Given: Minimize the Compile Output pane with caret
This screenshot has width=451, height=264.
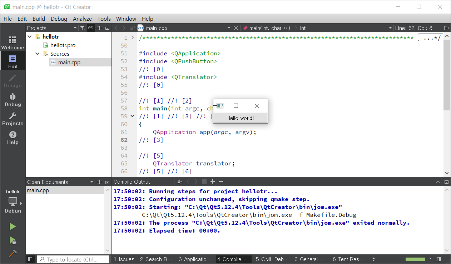Looking at the screenshot, I should [438, 181].
